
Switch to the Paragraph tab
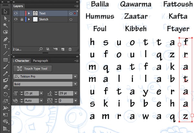[40, 61]
